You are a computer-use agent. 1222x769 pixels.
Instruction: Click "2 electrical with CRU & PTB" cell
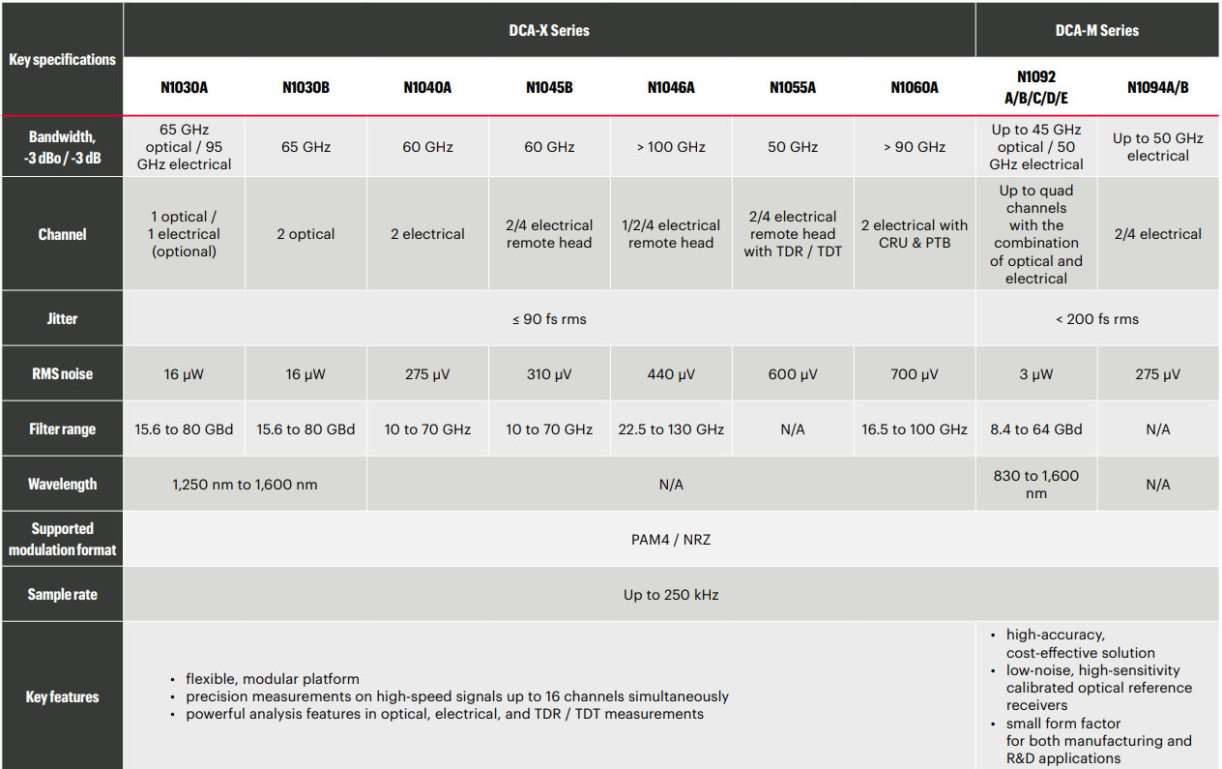point(915,234)
